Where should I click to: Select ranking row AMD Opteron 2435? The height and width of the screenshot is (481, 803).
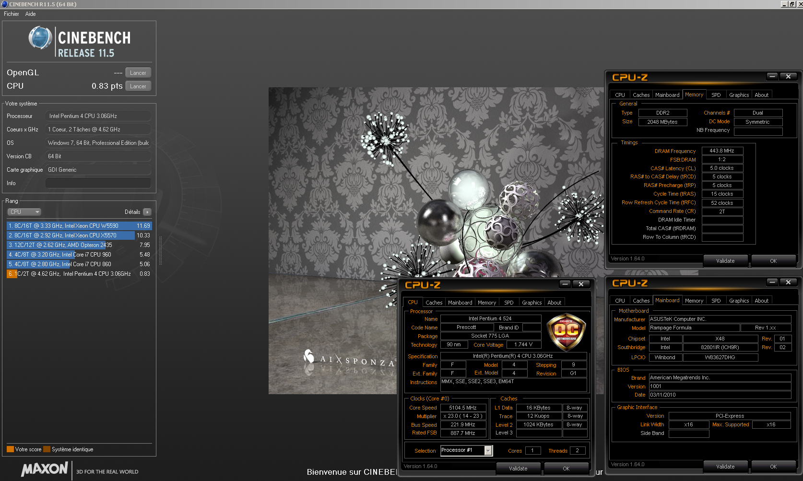coord(79,245)
